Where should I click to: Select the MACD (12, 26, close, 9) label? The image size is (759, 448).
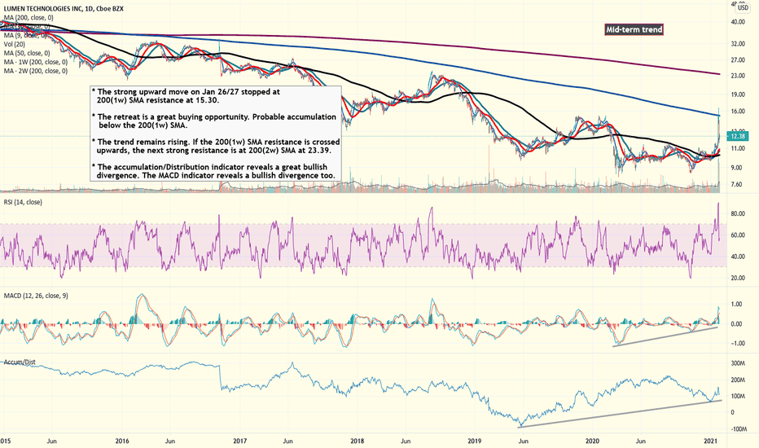point(36,296)
